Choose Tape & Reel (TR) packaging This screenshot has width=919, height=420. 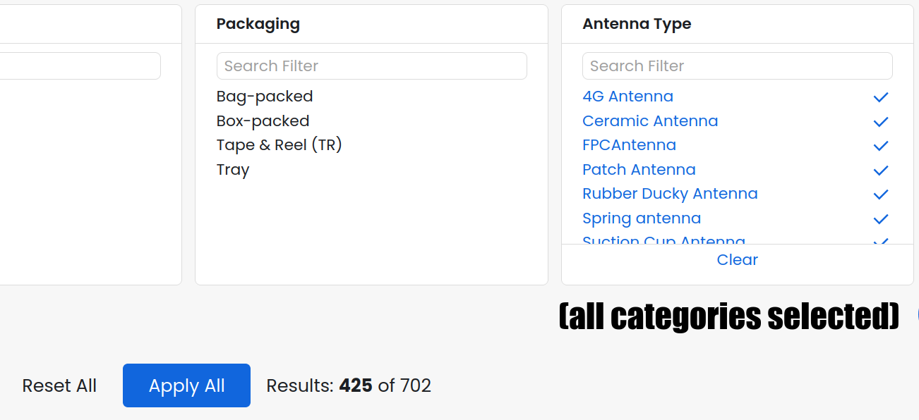click(x=279, y=145)
